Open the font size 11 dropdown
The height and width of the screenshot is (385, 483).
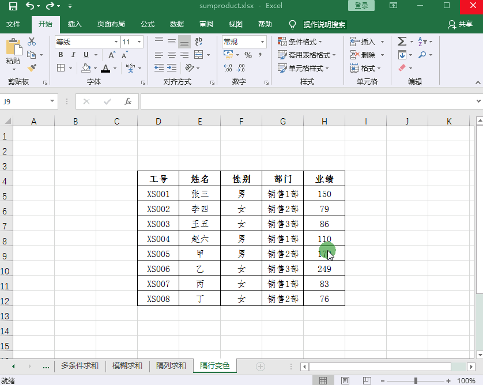(139, 41)
